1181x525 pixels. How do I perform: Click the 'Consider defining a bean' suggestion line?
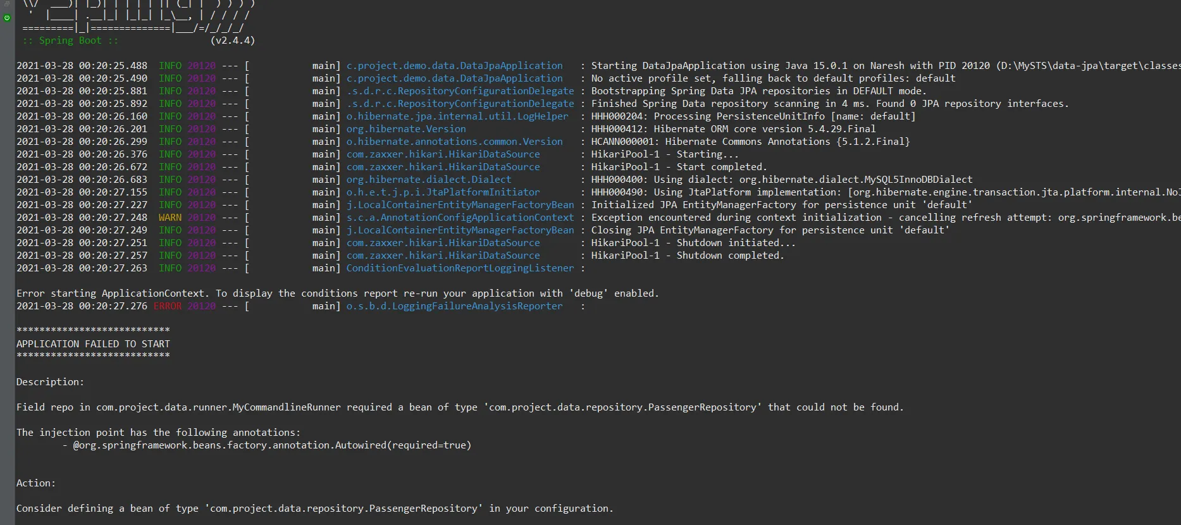(314, 509)
